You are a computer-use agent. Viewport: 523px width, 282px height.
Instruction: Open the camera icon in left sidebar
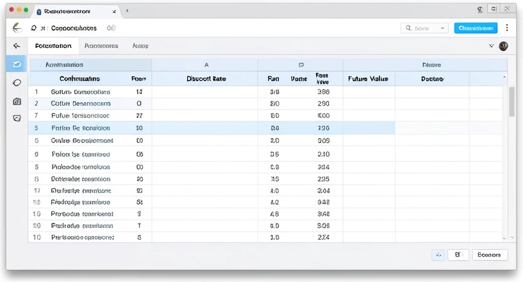pyautogui.click(x=17, y=101)
